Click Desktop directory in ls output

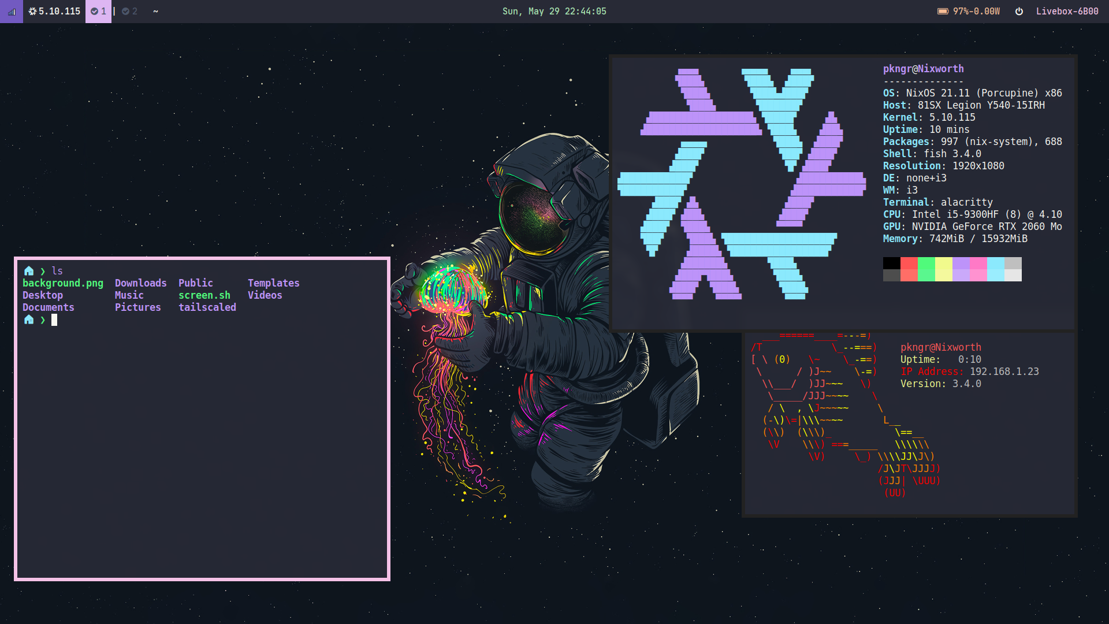click(x=43, y=295)
